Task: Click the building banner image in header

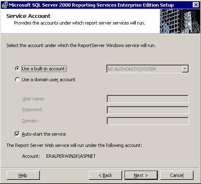Action: click(x=180, y=21)
